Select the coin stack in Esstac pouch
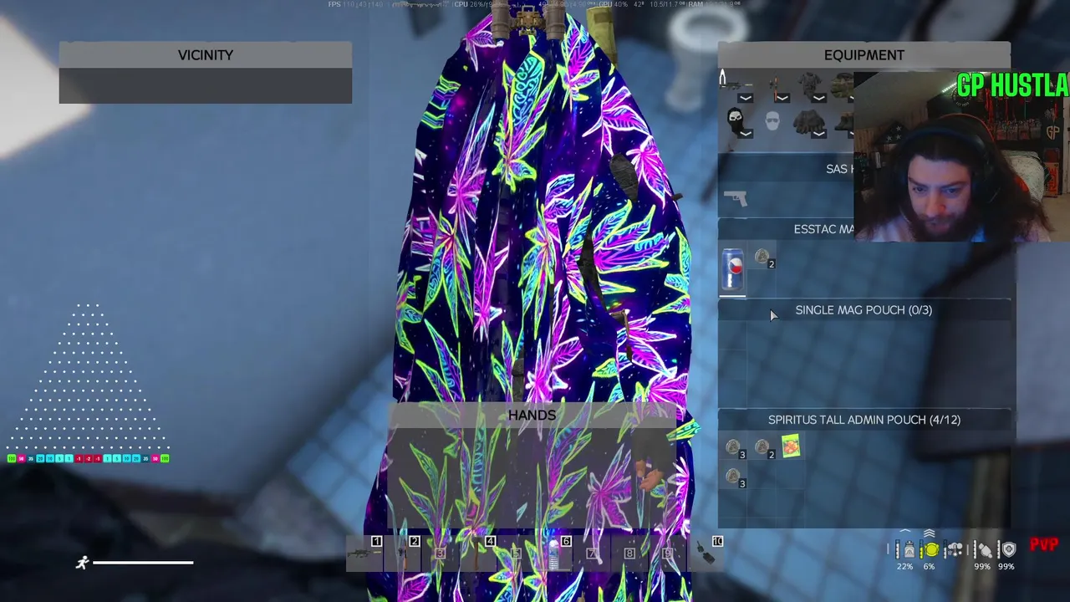 pos(762,258)
